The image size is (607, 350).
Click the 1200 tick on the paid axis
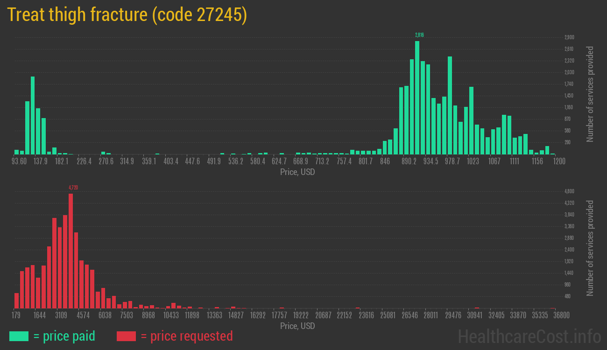point(559,161)
